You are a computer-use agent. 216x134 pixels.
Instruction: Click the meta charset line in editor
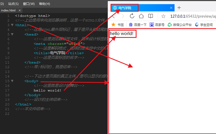pos(59,44)
